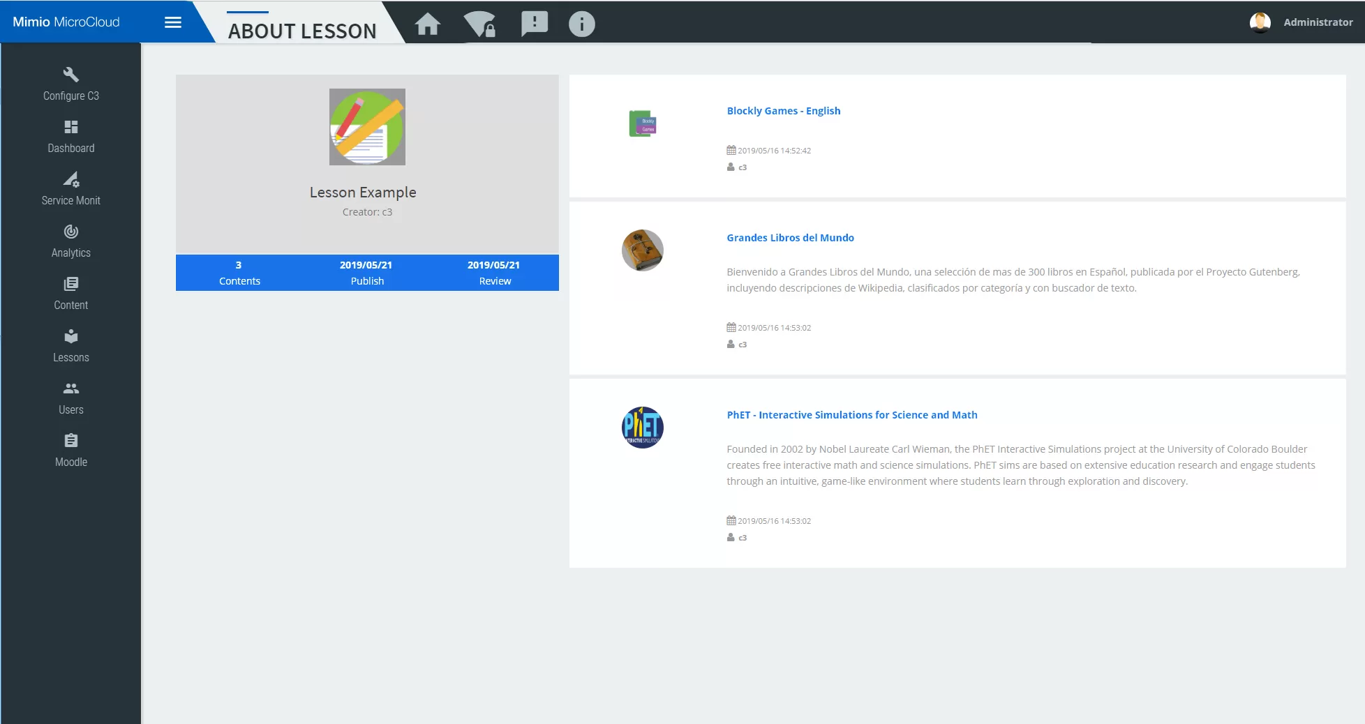Open the alert message bubble icon
The image size is (1365, 724).
(x=535, y=24)
